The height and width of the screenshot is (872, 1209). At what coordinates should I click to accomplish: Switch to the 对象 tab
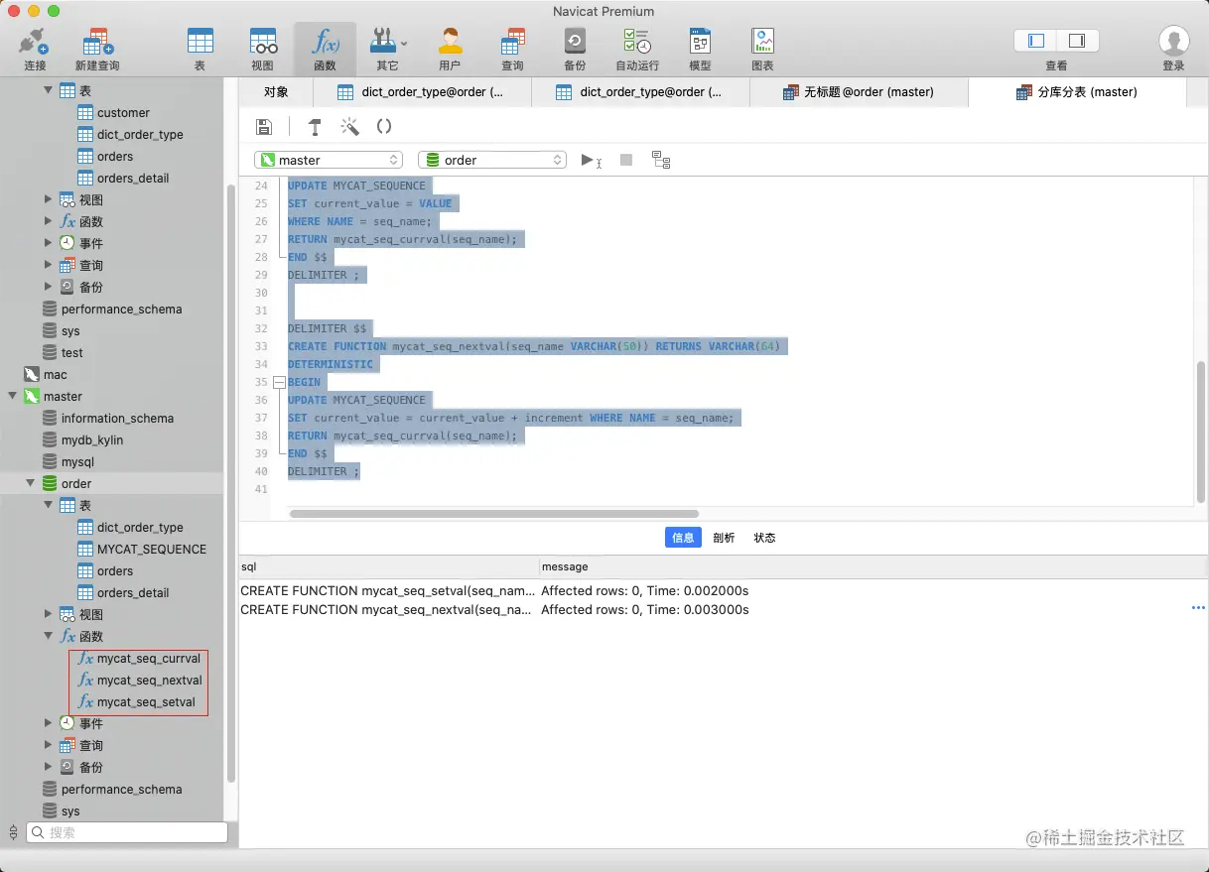coord(276,91)
